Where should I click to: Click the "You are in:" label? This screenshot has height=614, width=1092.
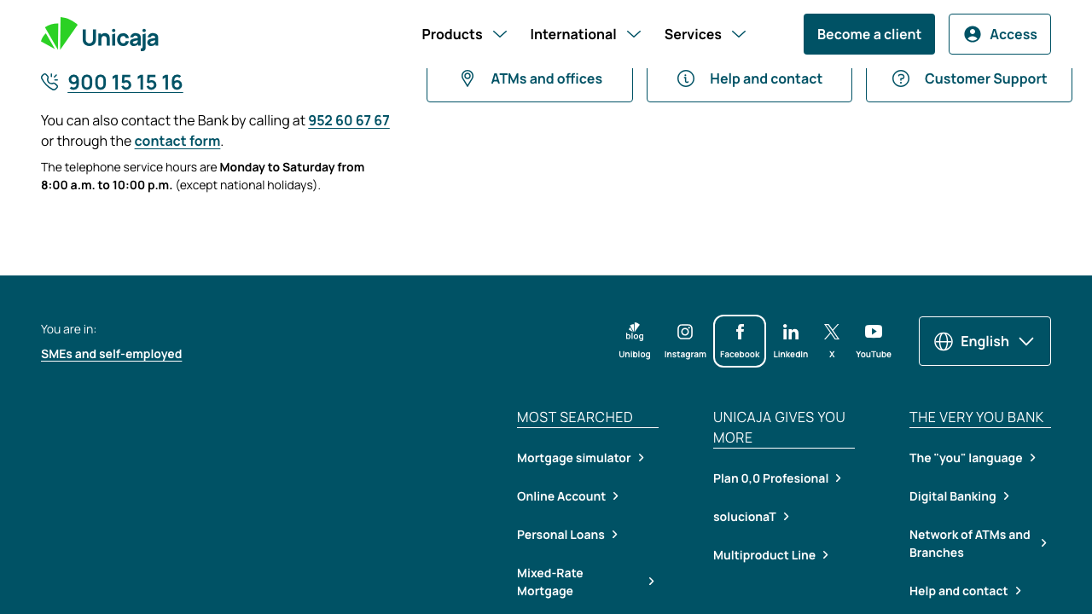coord(69,329)
